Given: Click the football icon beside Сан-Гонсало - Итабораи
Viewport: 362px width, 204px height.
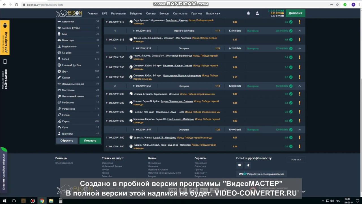Looking at the screenshot, I should pos(131,121).
